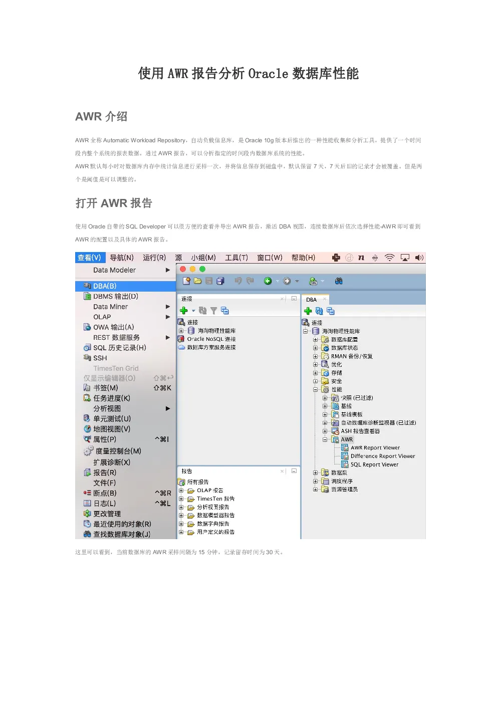This screenshot has height=703, width=497.
Task: Click the 度量控制台(M) gear icon
Action: pos(89,451)
